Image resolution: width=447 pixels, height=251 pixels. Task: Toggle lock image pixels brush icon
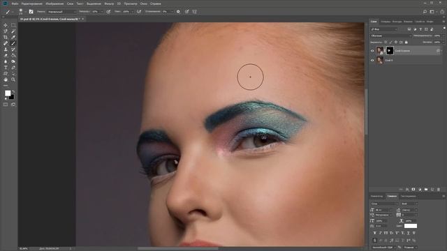click(x=391, y=42)
